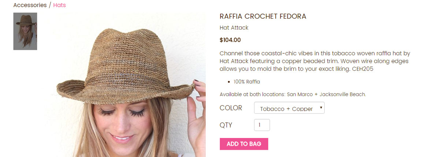Click the breadcrumb slash separator

point(50,5)
